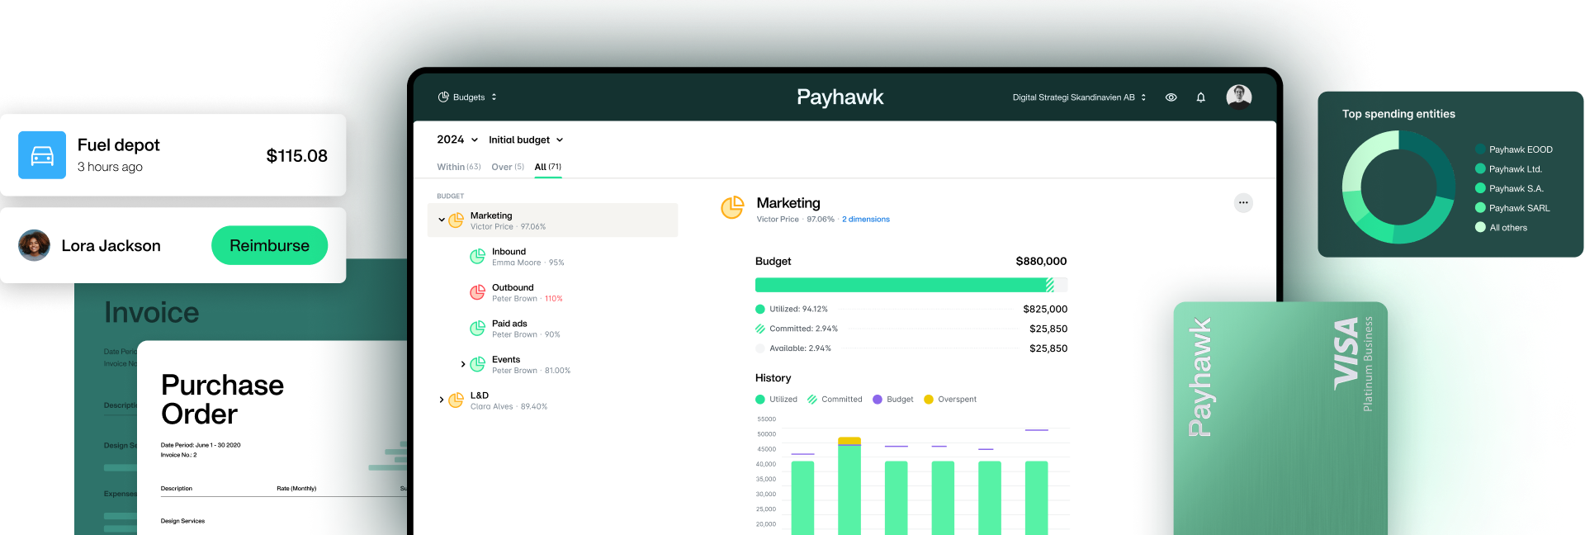Screen dimensions: 1585x535
Task: Click the All others legend entry
Action: coord(1502,228)
